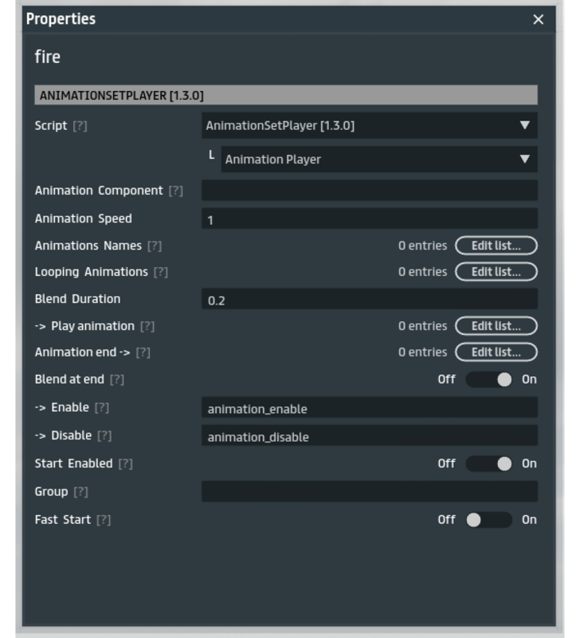Image resolution: width=580 pixels, height=638 pixels.
Task: Click Edit list for Play animation
Action: (x=496, y=325)
